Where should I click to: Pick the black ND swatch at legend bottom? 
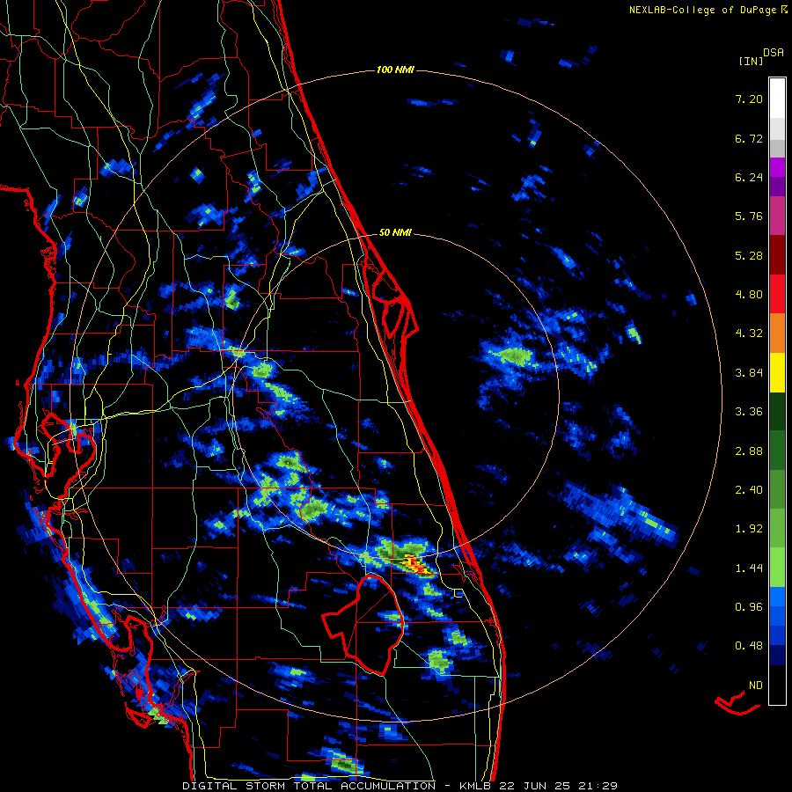click(777, 685)
